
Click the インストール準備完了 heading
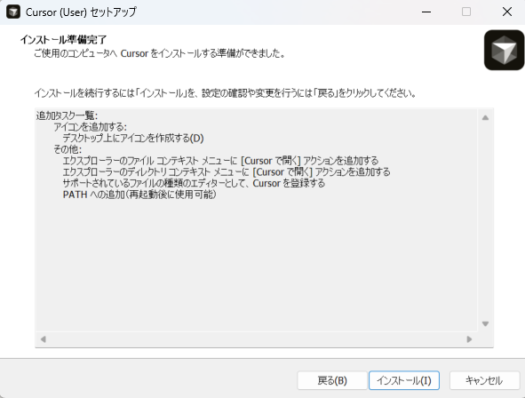(63, 40)
